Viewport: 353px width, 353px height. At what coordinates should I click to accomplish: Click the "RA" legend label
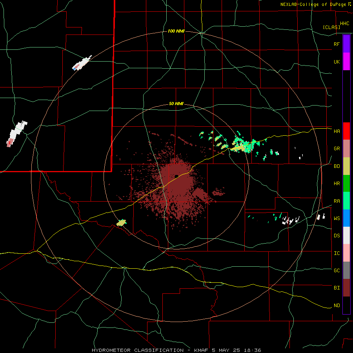pos(337,201)
